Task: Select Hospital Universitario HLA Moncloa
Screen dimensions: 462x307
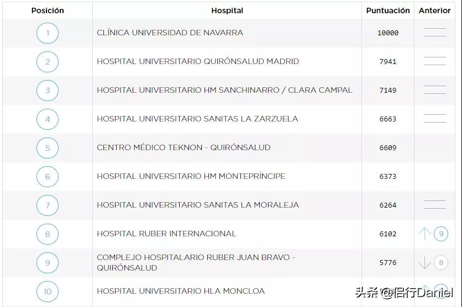Action: click(x=181, y=291)
